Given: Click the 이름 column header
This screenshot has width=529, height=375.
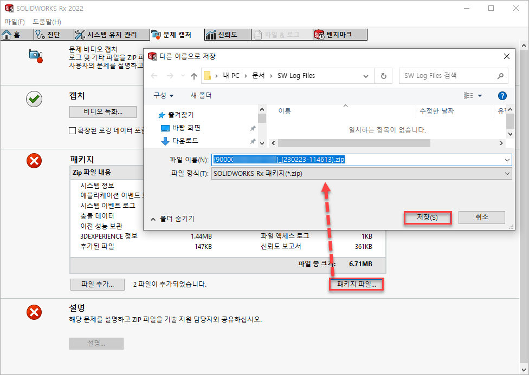Looking at the screenshot, I should point(341,111).
